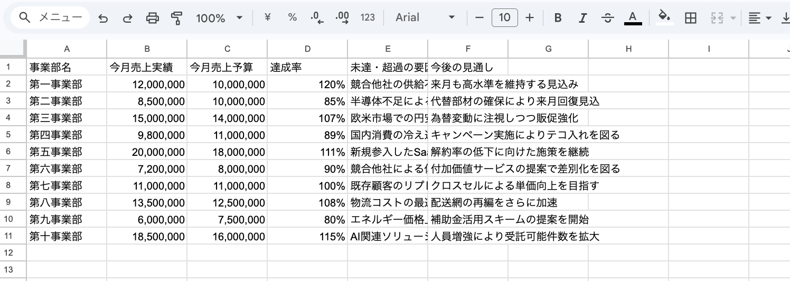790x281 pixels.
Task: Apply percent format to cells
Action: [x=292, y=17]
